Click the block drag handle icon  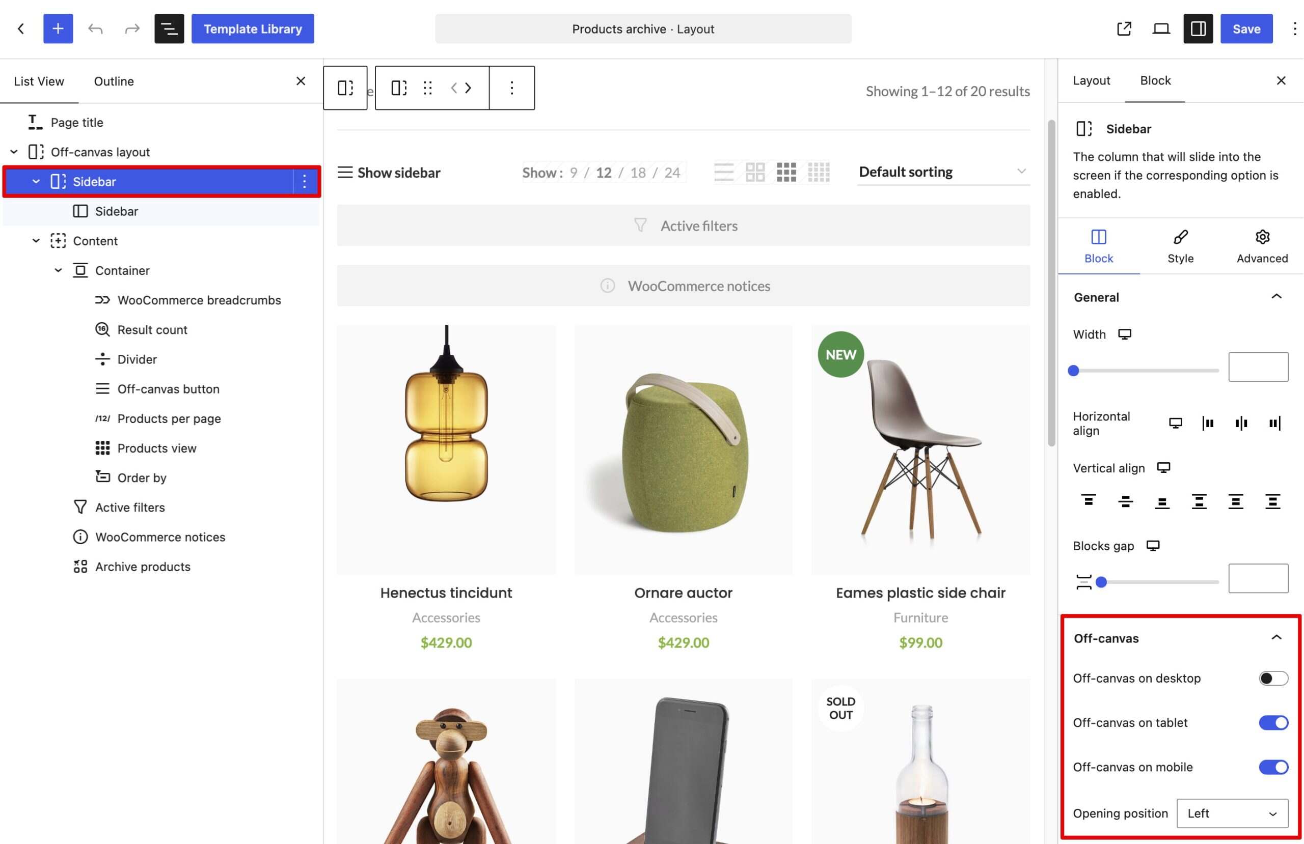(x=428, y=88)
